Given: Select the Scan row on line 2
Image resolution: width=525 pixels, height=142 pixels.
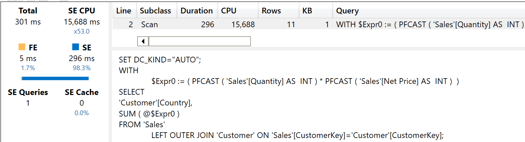Looking at the screenshot, I should [x=319, y=24].
